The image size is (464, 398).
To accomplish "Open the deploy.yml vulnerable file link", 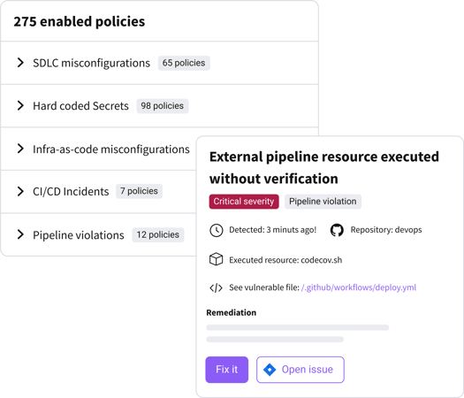I will coord(359,287).
